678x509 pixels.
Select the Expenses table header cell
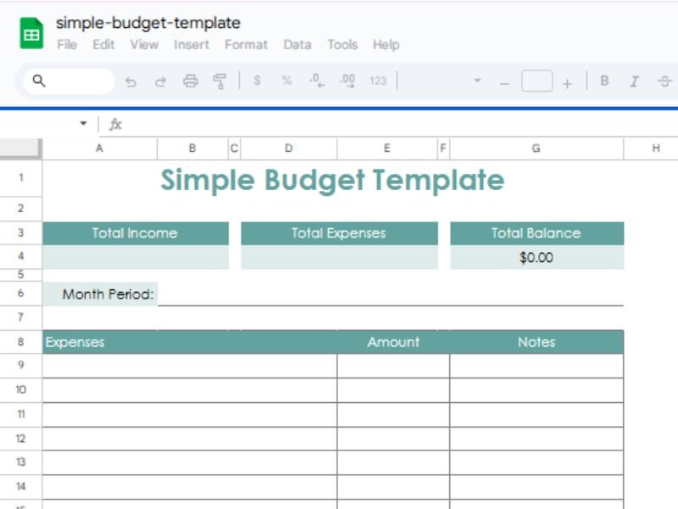[189, 342]
